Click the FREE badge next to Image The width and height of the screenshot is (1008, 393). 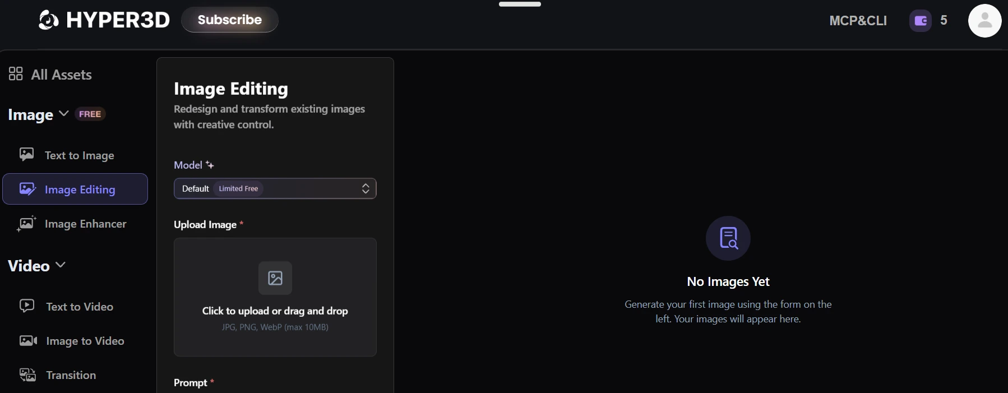click(x=90, y=114)
